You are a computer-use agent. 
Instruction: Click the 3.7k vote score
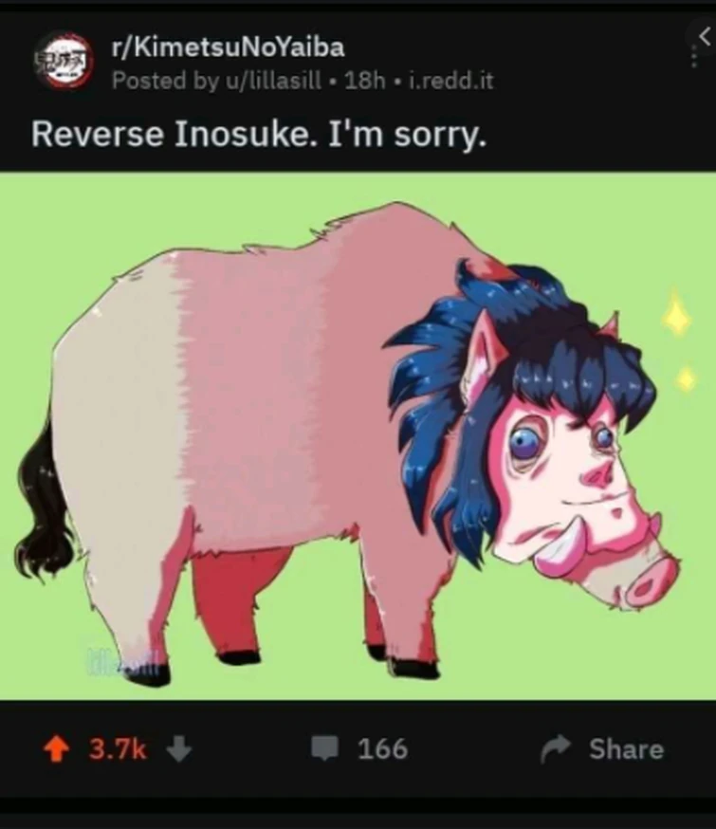tap(118, 749)
